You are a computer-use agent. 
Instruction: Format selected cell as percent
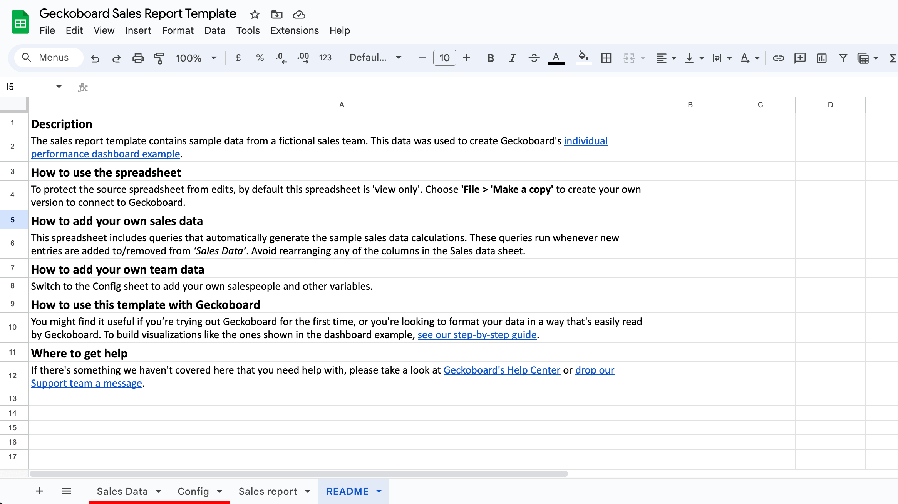coord(260,58)
